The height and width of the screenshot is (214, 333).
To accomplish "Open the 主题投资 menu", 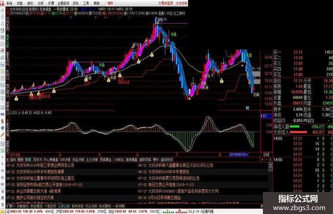I will (x=63, y=3).
